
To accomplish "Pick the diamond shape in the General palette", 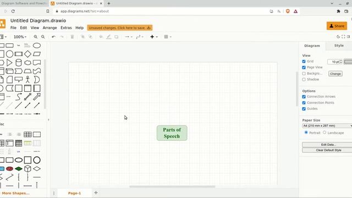I will (x=28, y=54).
